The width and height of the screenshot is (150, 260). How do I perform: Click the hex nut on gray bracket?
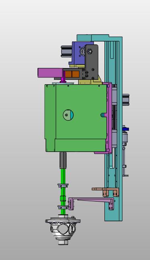coord(90,52)
